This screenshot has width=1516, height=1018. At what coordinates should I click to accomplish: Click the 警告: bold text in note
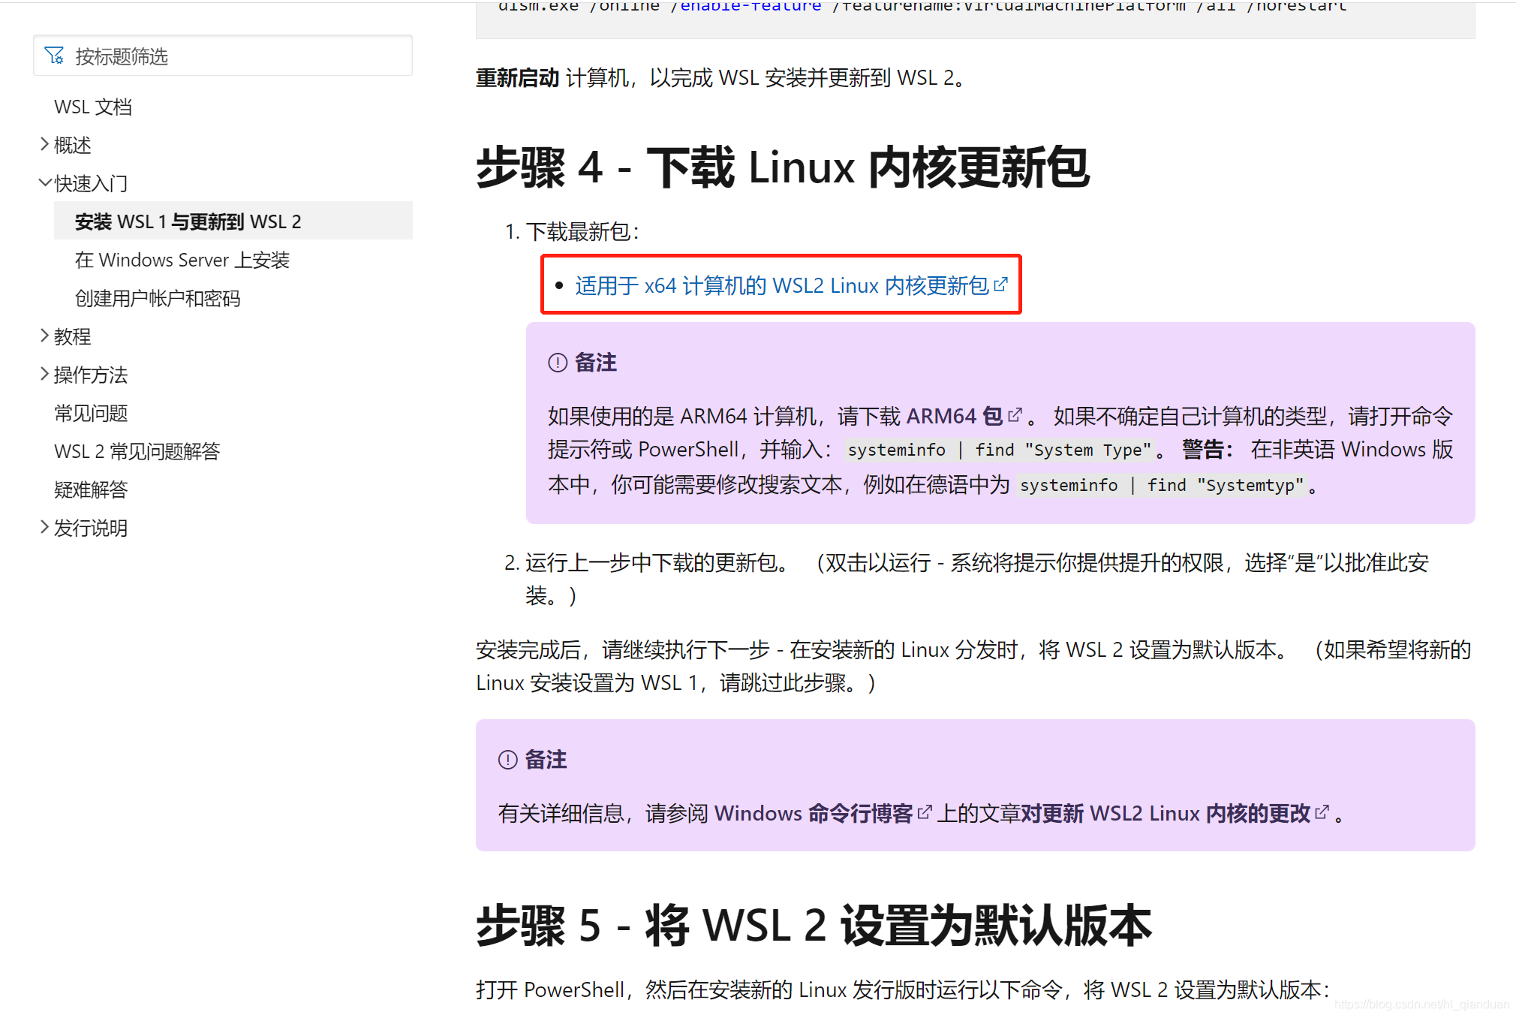tap(1208, 449)
